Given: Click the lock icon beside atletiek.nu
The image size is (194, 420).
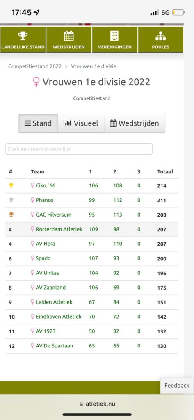Looking at the screenshot, I should (81, 404).
